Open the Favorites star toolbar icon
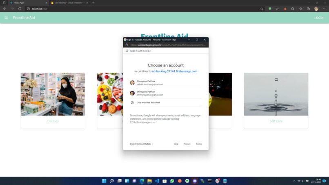329x185 pixels. [301, 9]
